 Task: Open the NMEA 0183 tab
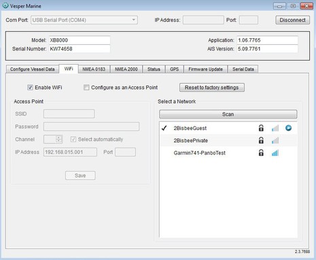pos(94,69)
